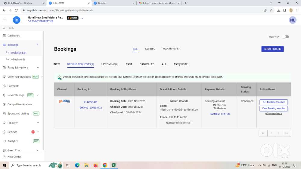Image resolution: width=301 pixels, height=169 pixels.
Task: Click the Dashboard home icon in sidebar
Action: [4, 35]
